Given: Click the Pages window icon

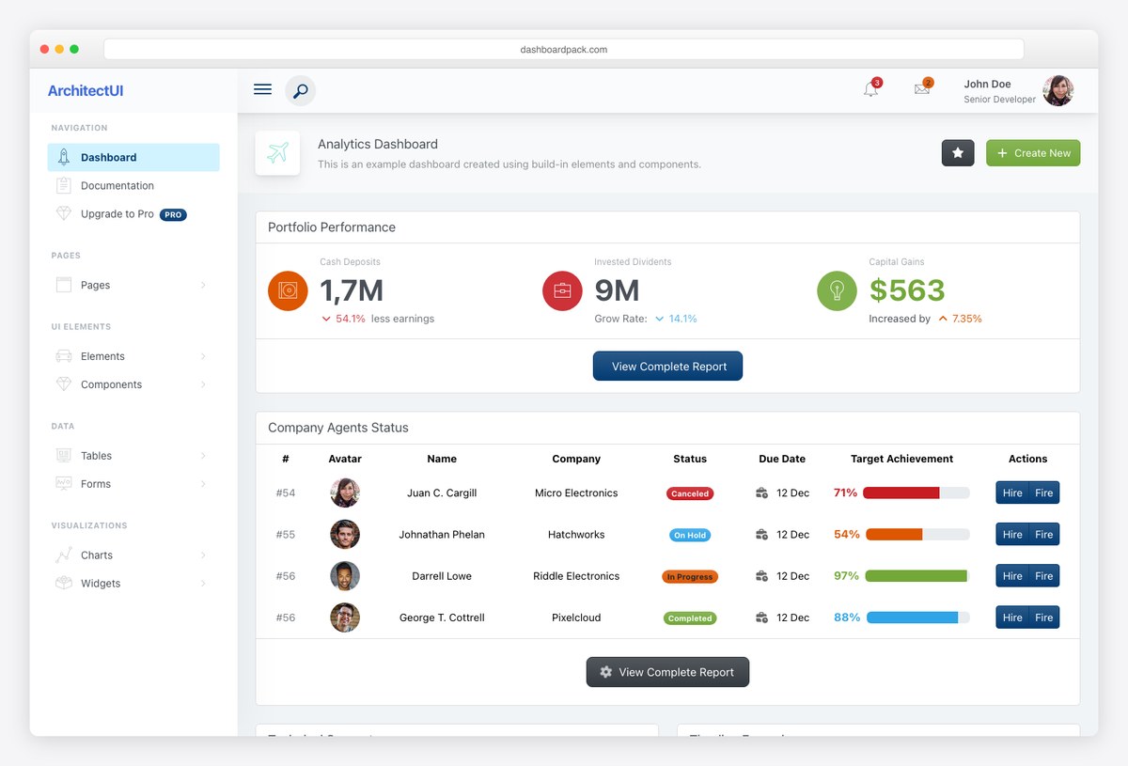Looking at the screenshot, I should click(64, 285).
